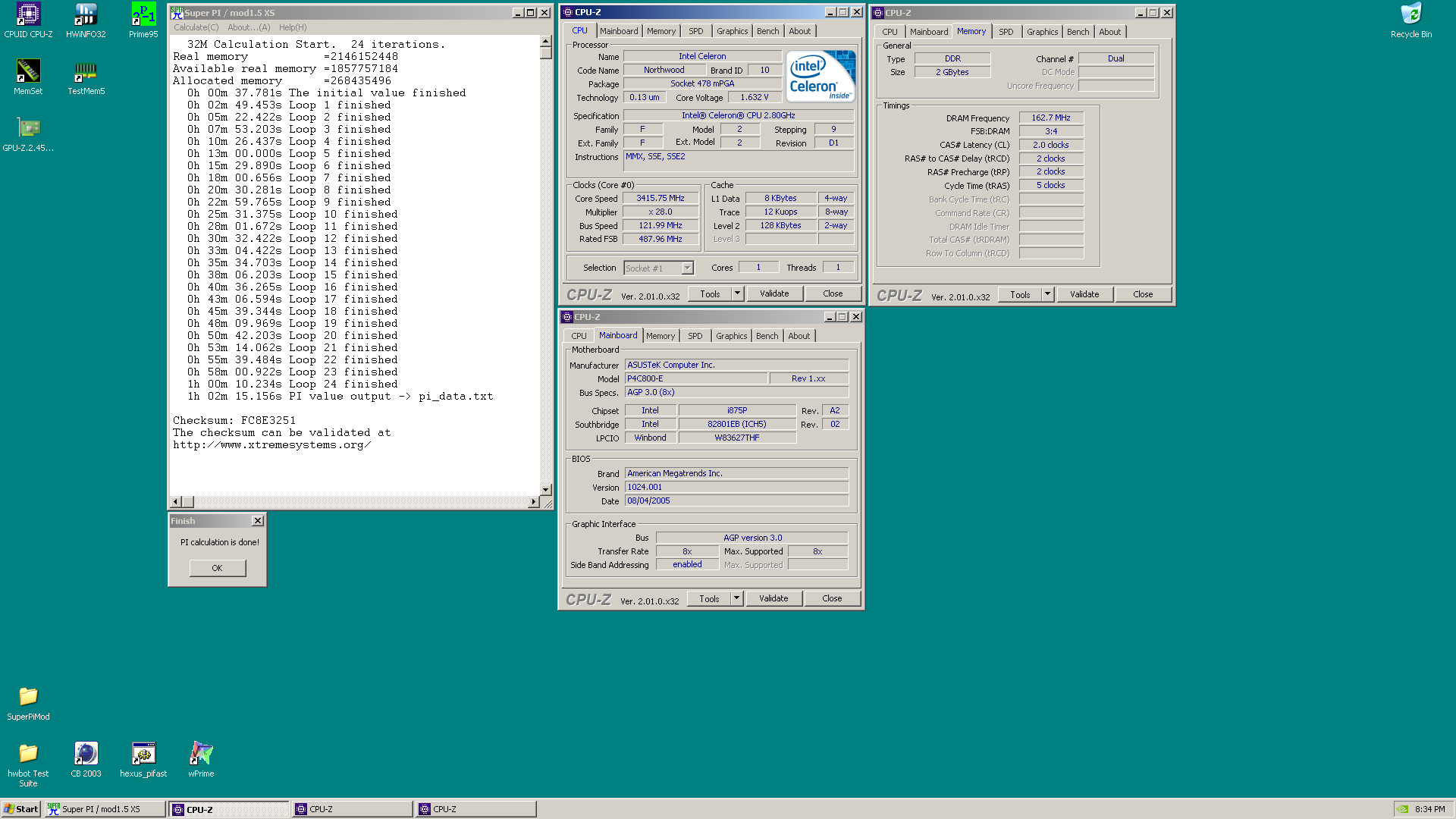Open the Recycle Bin icon
1456x819 pixels.
[x=1411, y=20]
